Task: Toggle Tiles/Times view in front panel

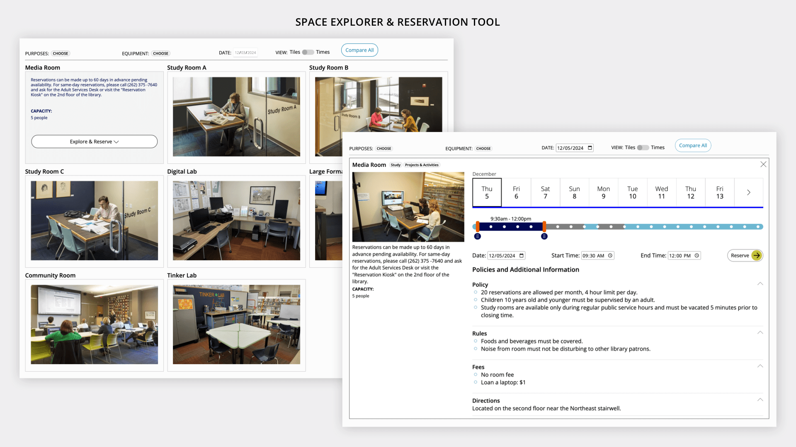Action: pos(643,148)
